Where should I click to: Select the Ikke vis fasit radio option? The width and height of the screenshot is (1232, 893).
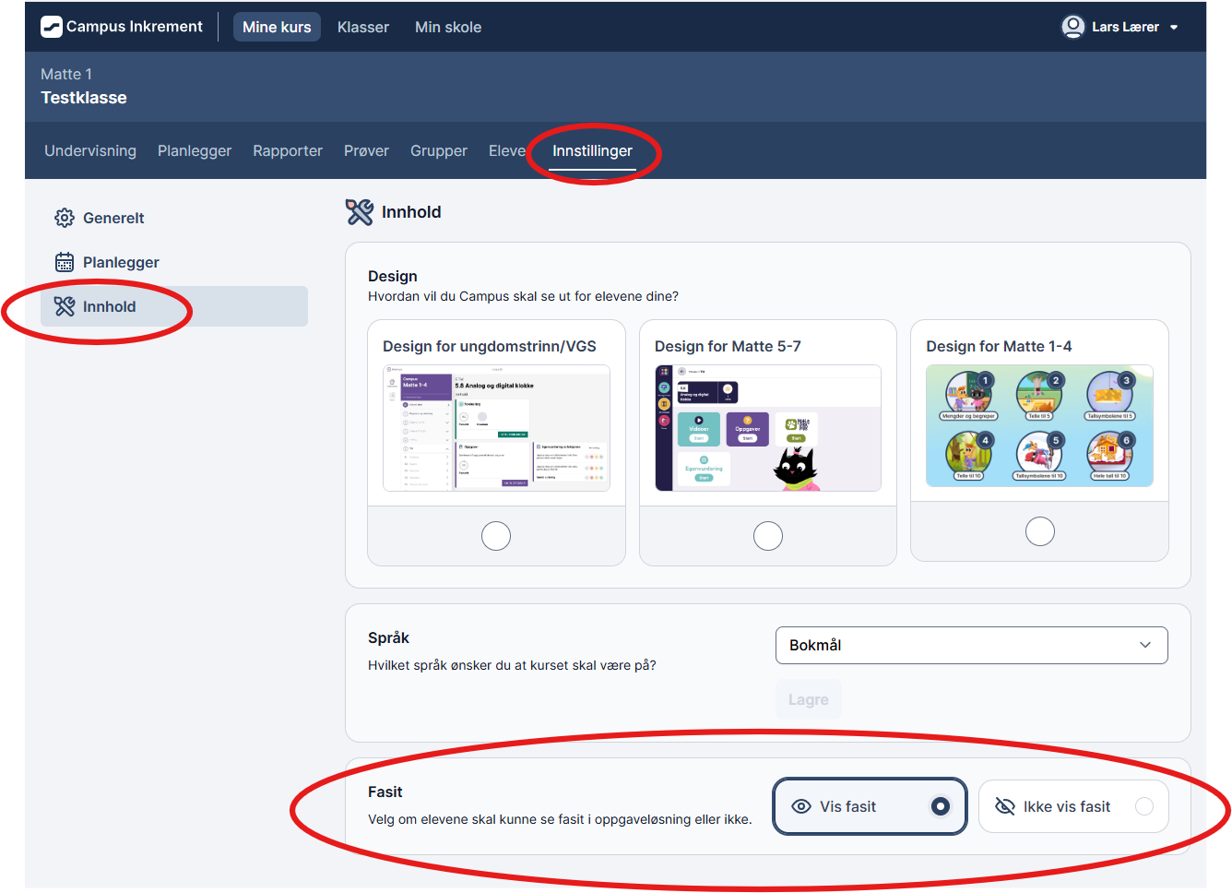coord(1144,806)
